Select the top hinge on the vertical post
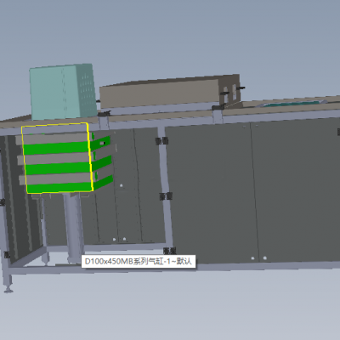340x340 pixels. tap(161, 141)
